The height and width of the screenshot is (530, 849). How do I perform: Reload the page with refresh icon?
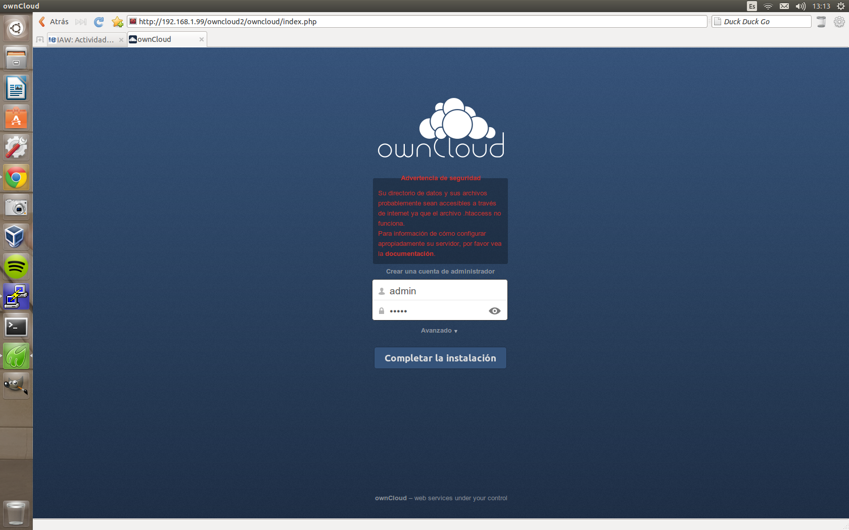[99, 22]
